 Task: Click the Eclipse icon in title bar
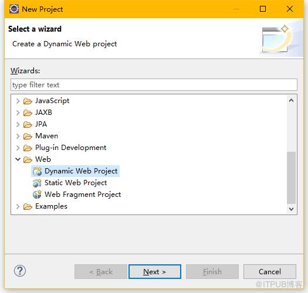[14, 9]
